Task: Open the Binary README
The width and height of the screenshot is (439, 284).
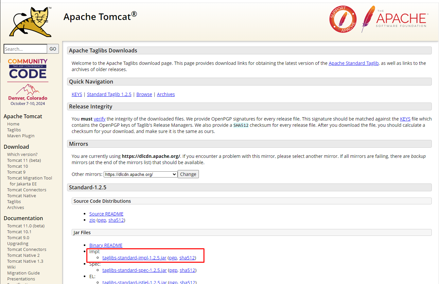Action: (106, 245)
